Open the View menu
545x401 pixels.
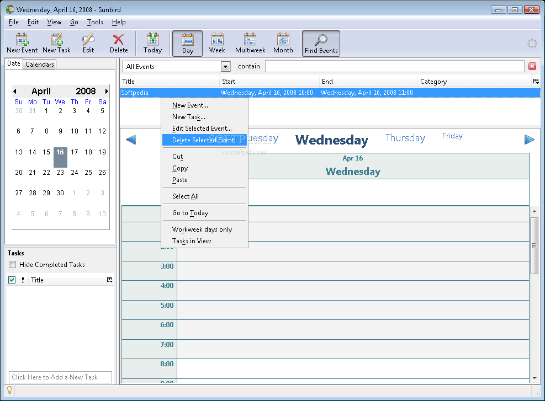coord(54,22)
